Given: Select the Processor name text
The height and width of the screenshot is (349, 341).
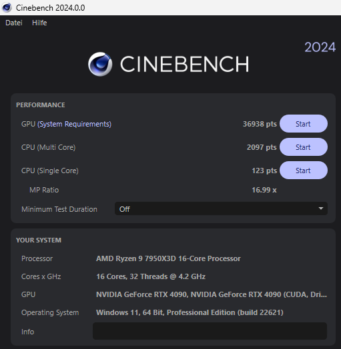Looking at the screenshot, I should 168,258.
